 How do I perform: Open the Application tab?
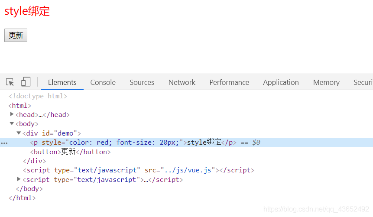(281, 82)
